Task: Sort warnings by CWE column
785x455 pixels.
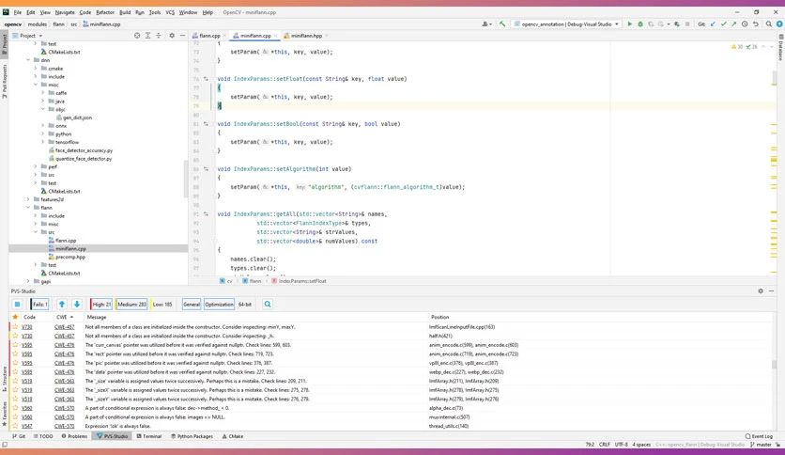Action: [x=65, y=317]
